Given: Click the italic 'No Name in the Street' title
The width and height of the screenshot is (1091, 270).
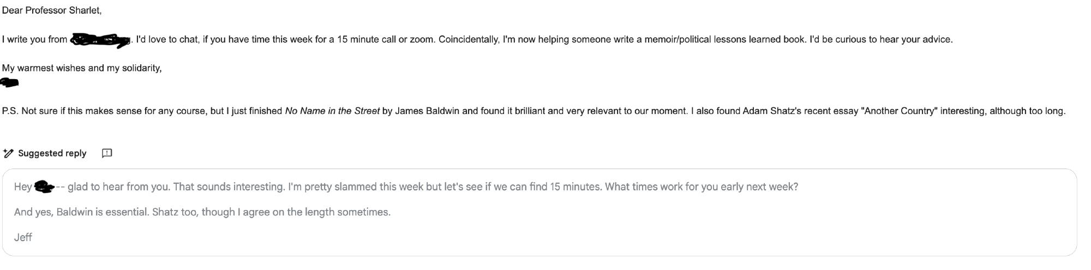Looking at the screenshot, I should coord(332,111).
